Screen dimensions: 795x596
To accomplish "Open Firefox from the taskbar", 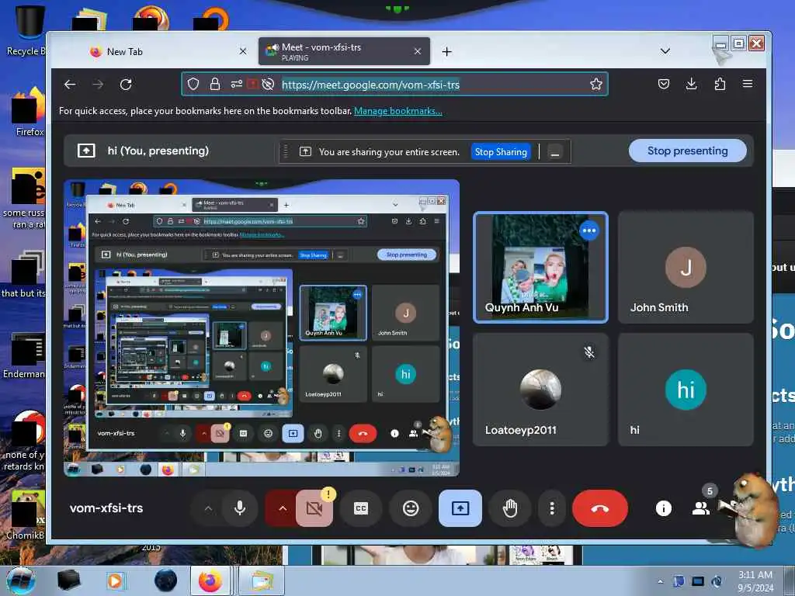I will coord(210,580).
